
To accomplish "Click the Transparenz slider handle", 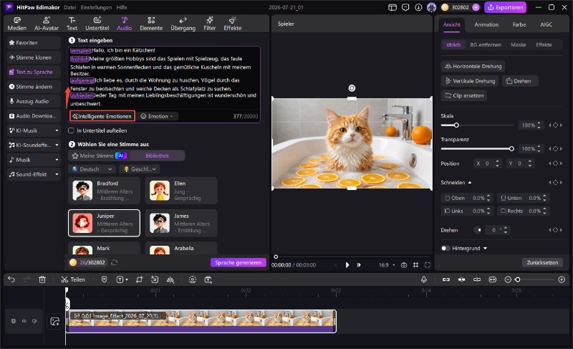I will pos(511,149).
